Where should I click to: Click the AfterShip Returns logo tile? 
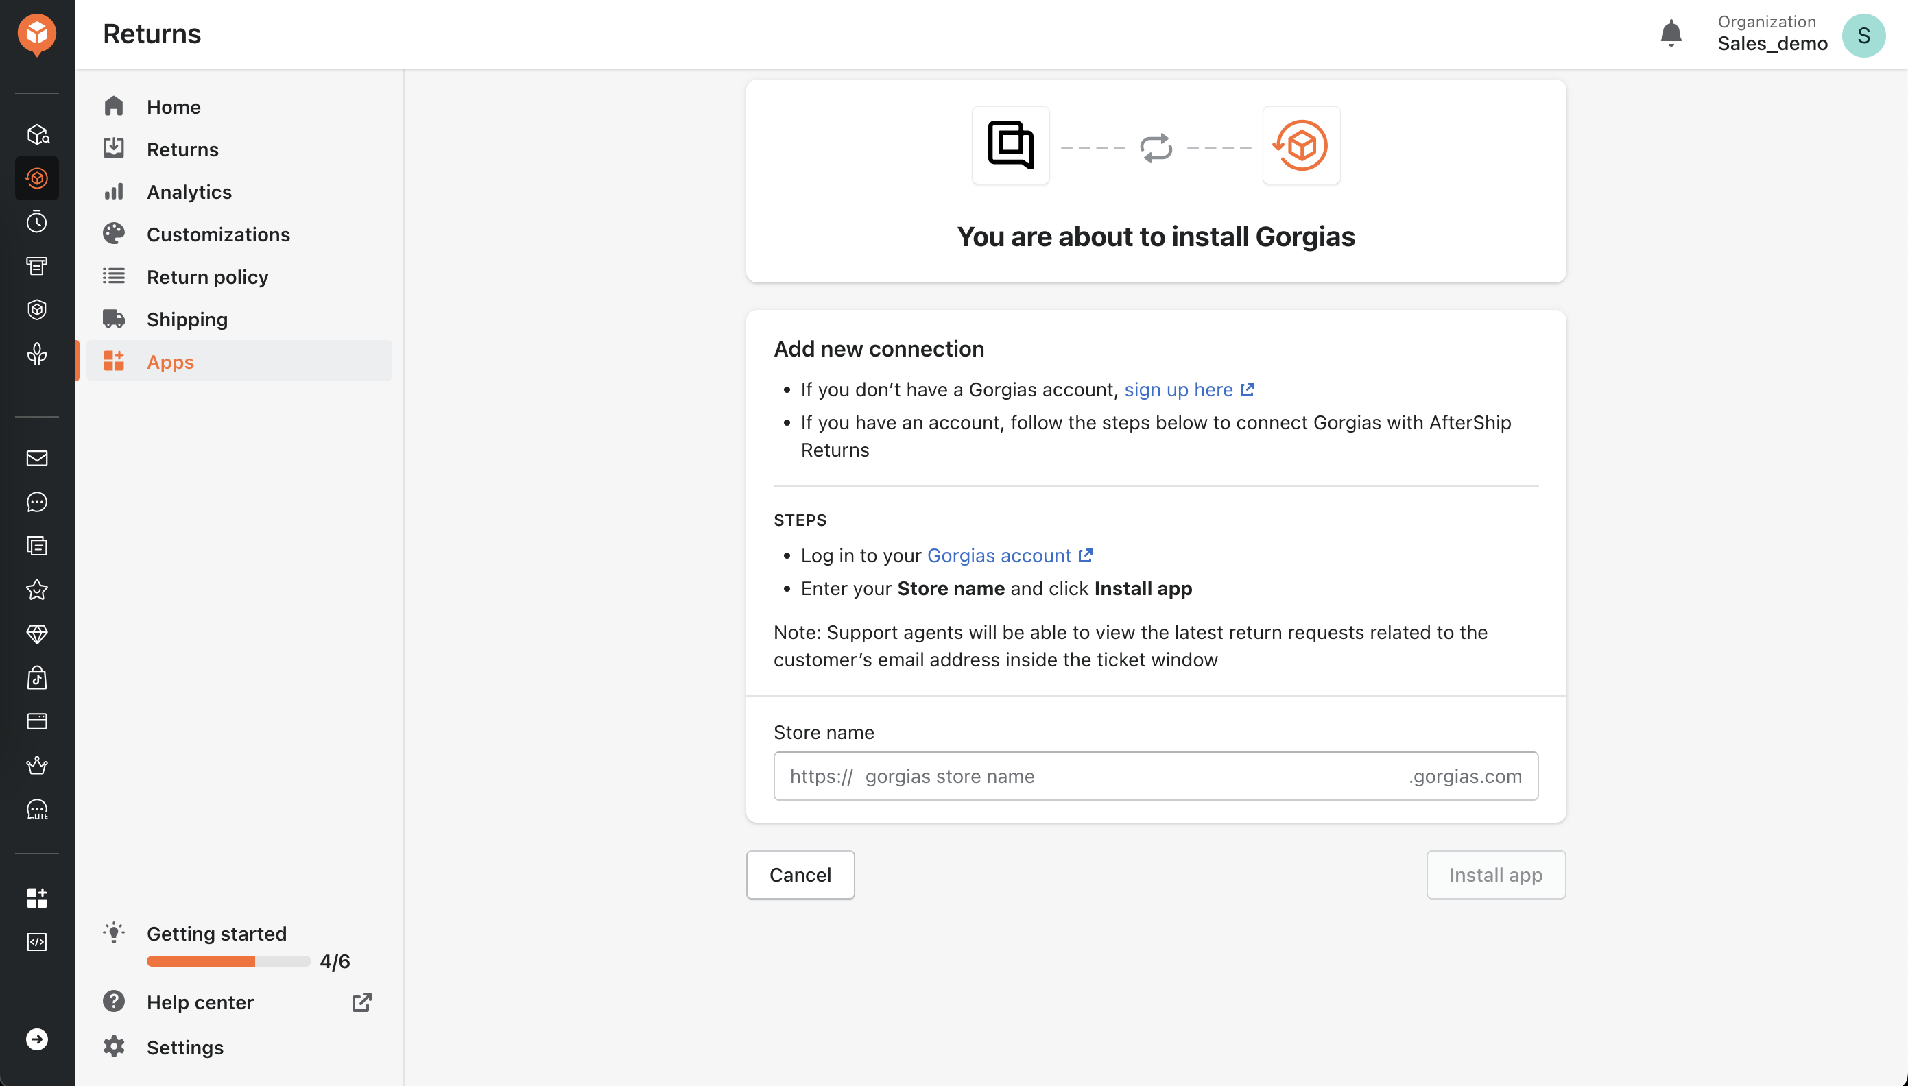(x=1301, y=145)
